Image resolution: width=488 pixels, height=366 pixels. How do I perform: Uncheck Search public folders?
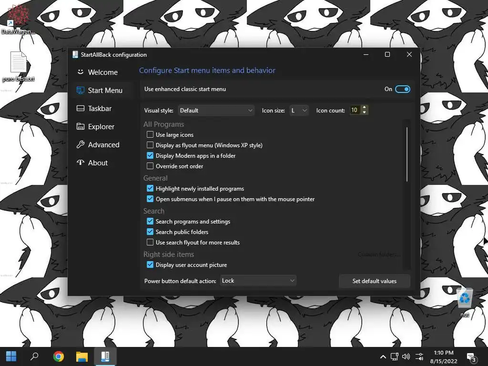(150, 232)
